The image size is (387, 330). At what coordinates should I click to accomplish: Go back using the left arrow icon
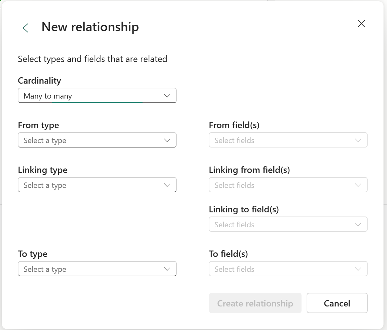(28, 28)
